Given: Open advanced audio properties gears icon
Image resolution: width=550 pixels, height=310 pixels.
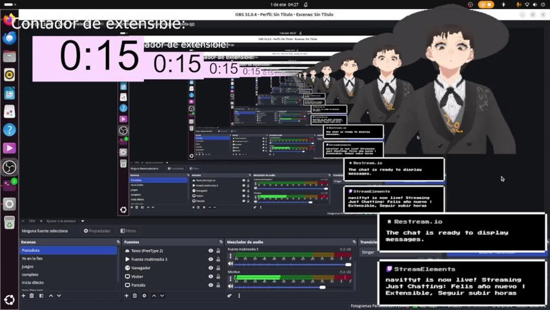Looking at the screenshot, I should pyautogui.click(x=229, y=296).
